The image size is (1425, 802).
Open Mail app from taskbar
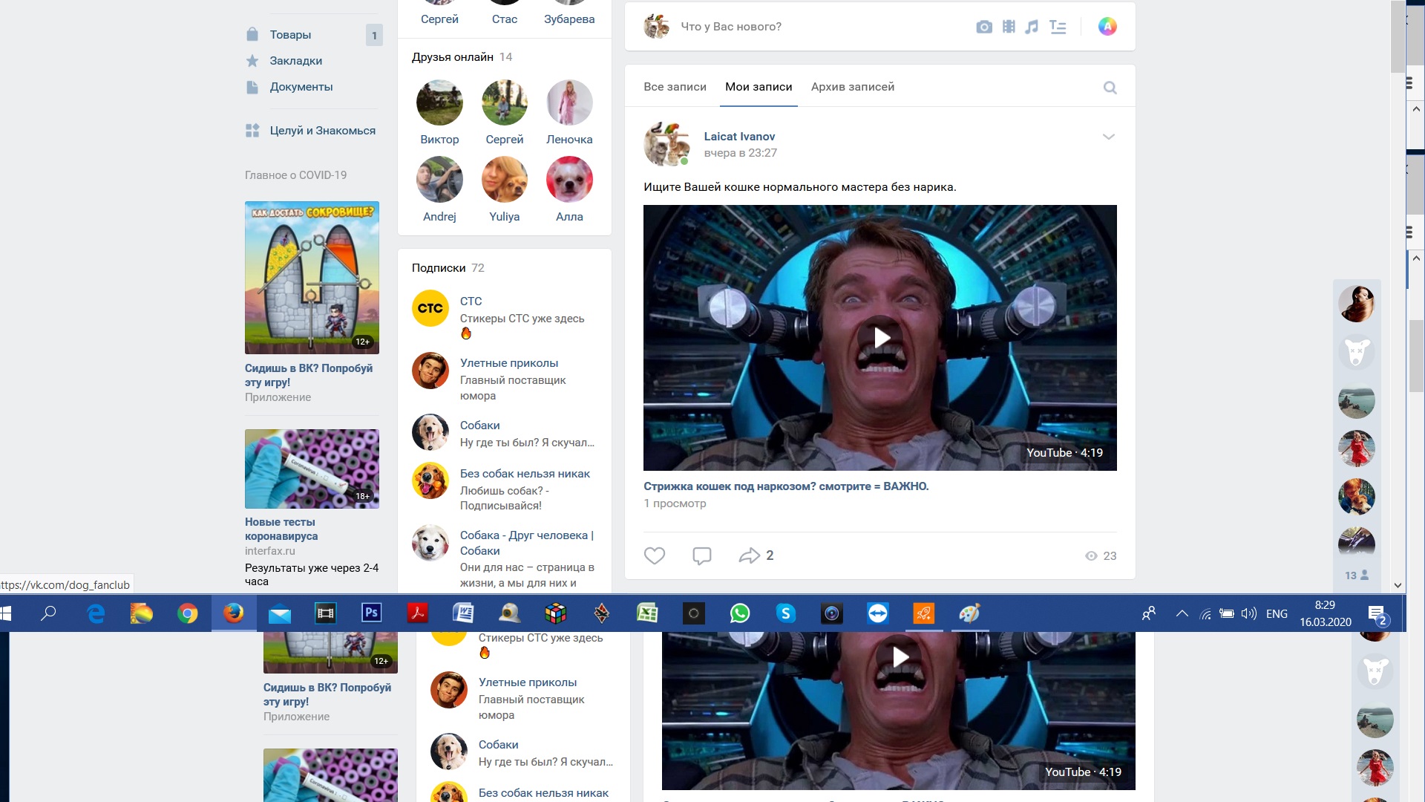pyautogui.click(x=280, y=613)
